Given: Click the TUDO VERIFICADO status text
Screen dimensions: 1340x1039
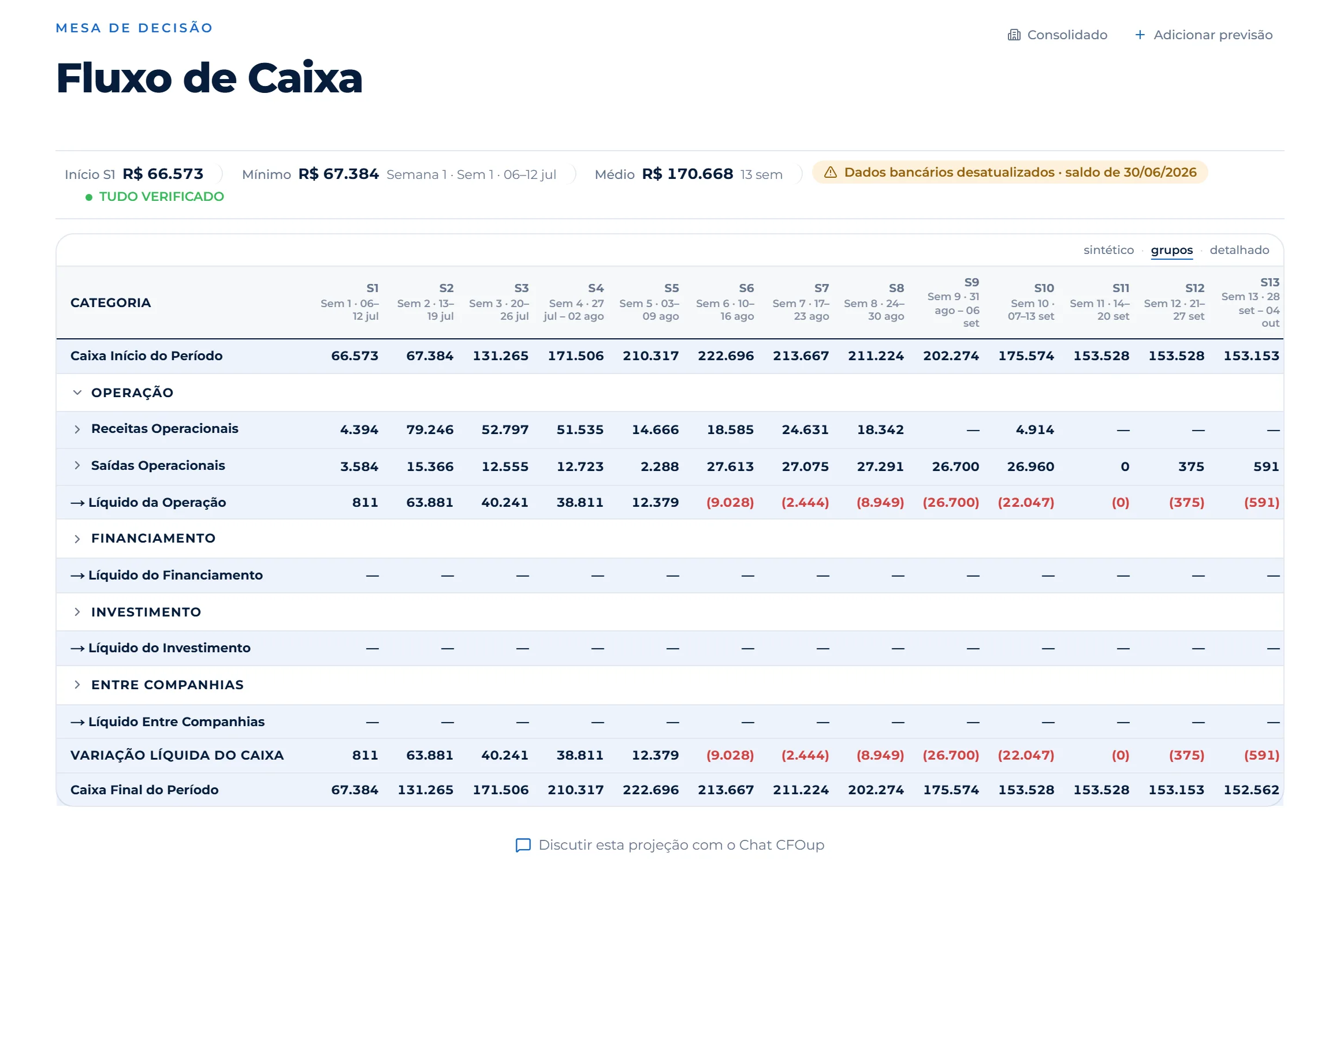Looking at the screenshot, I should tap(161, 196).
